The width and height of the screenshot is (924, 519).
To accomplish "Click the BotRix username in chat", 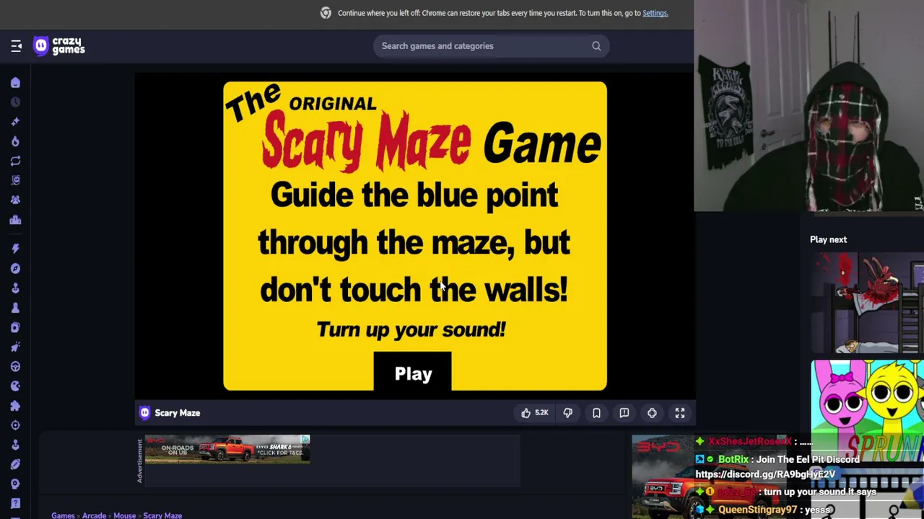I will point(733,459).
